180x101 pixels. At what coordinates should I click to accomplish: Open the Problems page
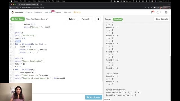(38, 12)
